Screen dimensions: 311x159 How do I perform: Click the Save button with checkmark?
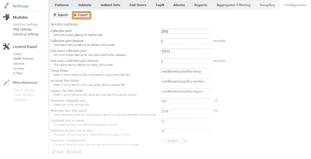click(x=58, y=152)
